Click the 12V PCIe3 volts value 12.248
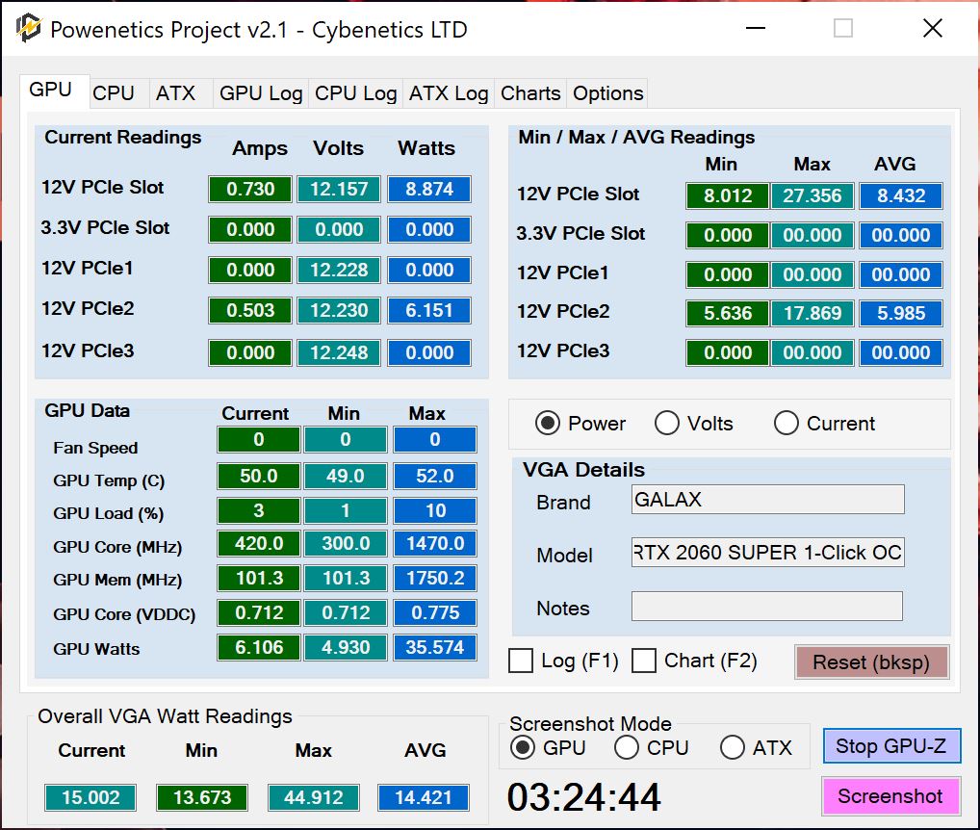980x830 pixels. 339,352
